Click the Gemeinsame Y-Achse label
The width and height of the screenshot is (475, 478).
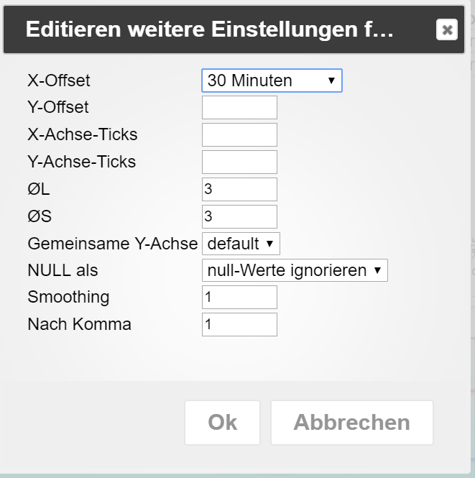(112, 244)
